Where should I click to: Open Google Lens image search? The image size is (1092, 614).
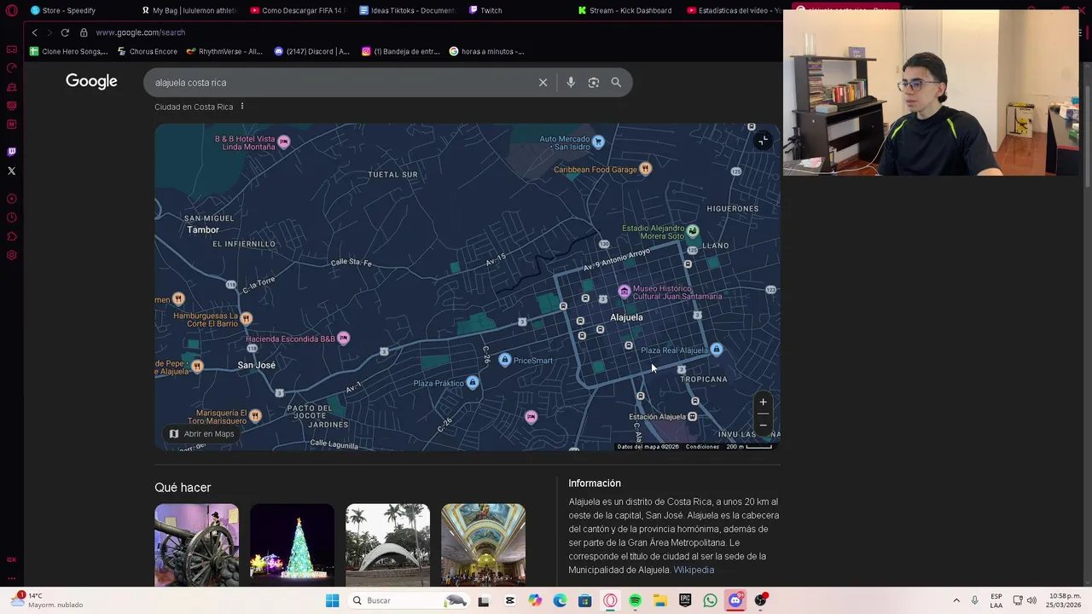[594, 83]
